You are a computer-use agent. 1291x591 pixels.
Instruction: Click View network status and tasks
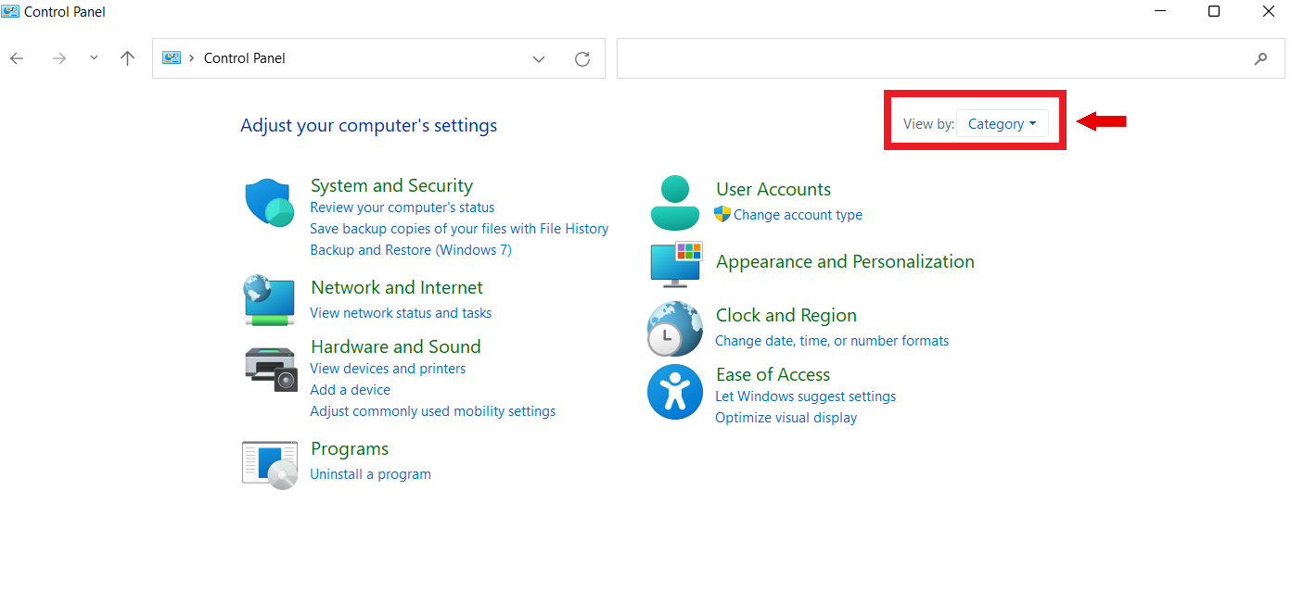(x=401, y=313)
